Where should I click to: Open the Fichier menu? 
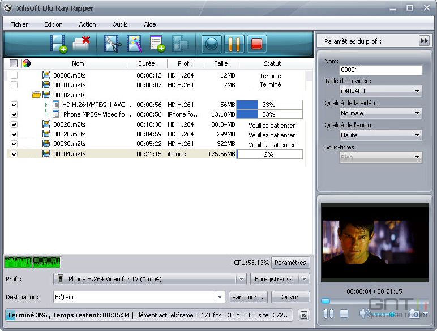[x=19, y=24]
